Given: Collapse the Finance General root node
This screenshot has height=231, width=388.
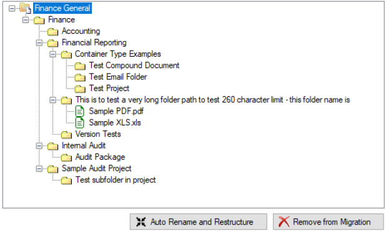Looking at the screenshot, I should [12, 8].
